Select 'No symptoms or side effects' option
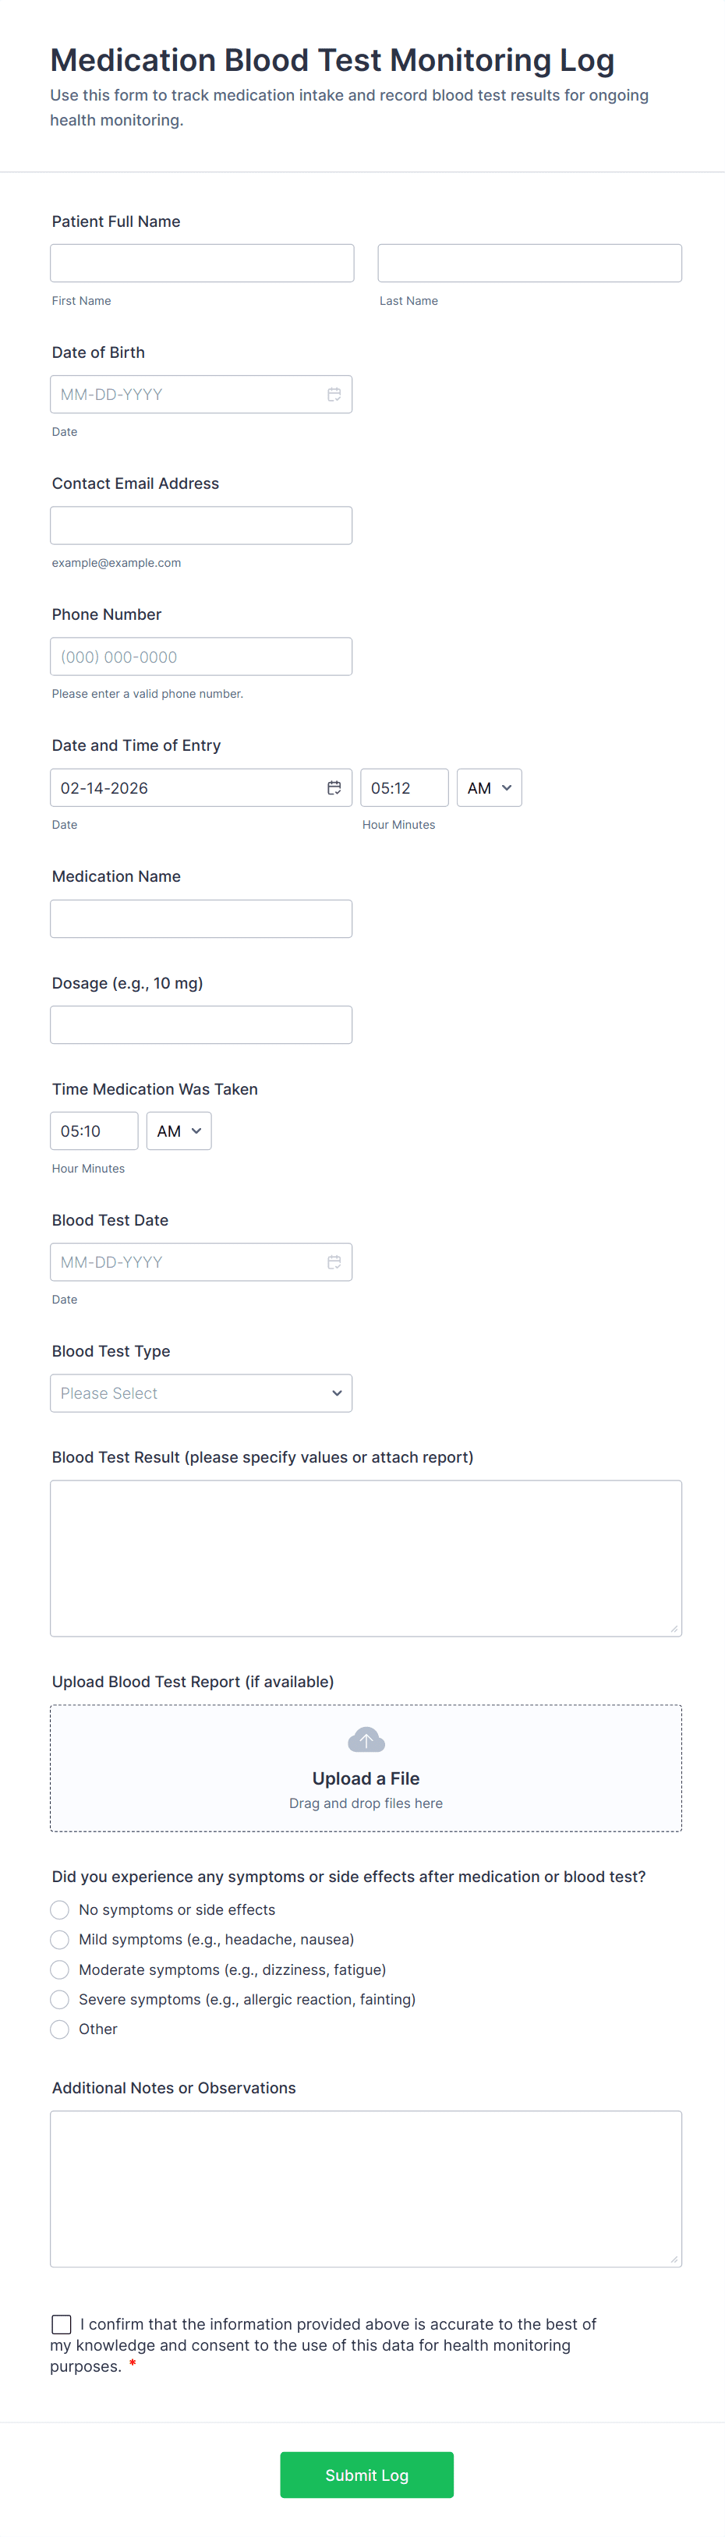 pyautogui.click(x=60, y=1909)
